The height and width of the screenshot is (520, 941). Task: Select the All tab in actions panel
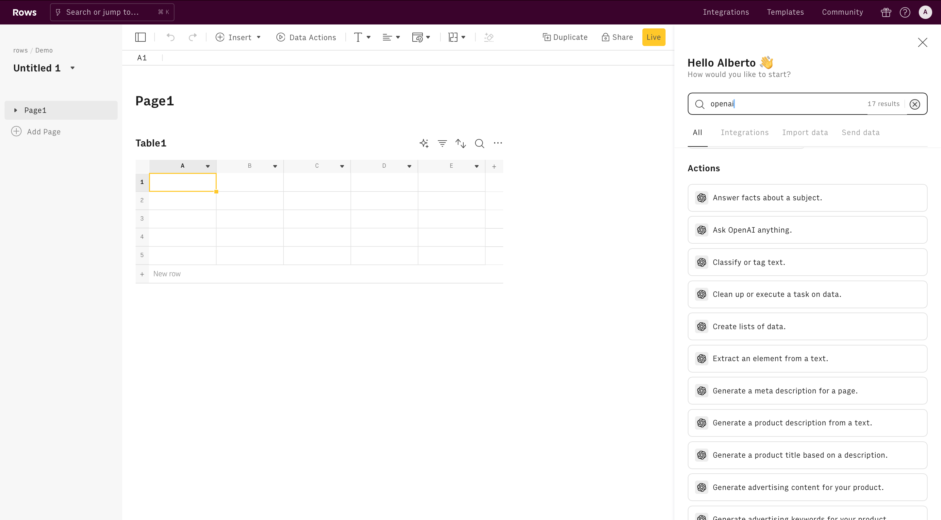point(697,132)
